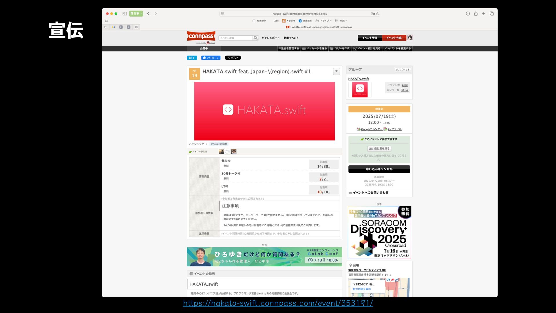Add to Googleカレンダー
This screenshot has height=313, width=556.
pyautogui.click(x=372, y=129)
